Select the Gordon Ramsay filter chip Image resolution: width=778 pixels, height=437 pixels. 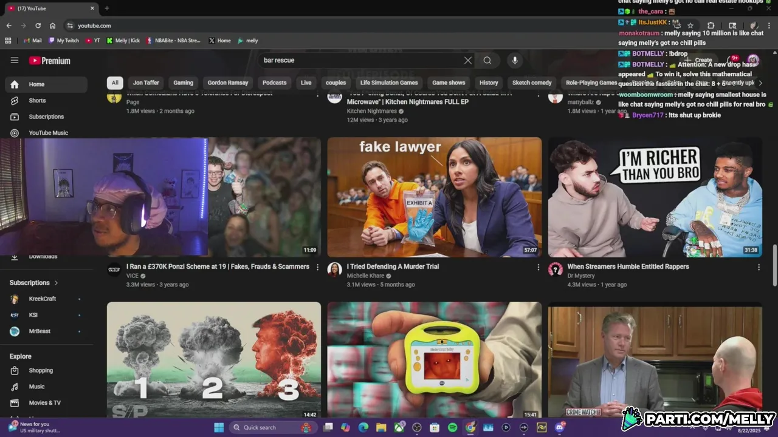[x=228, y=83]
